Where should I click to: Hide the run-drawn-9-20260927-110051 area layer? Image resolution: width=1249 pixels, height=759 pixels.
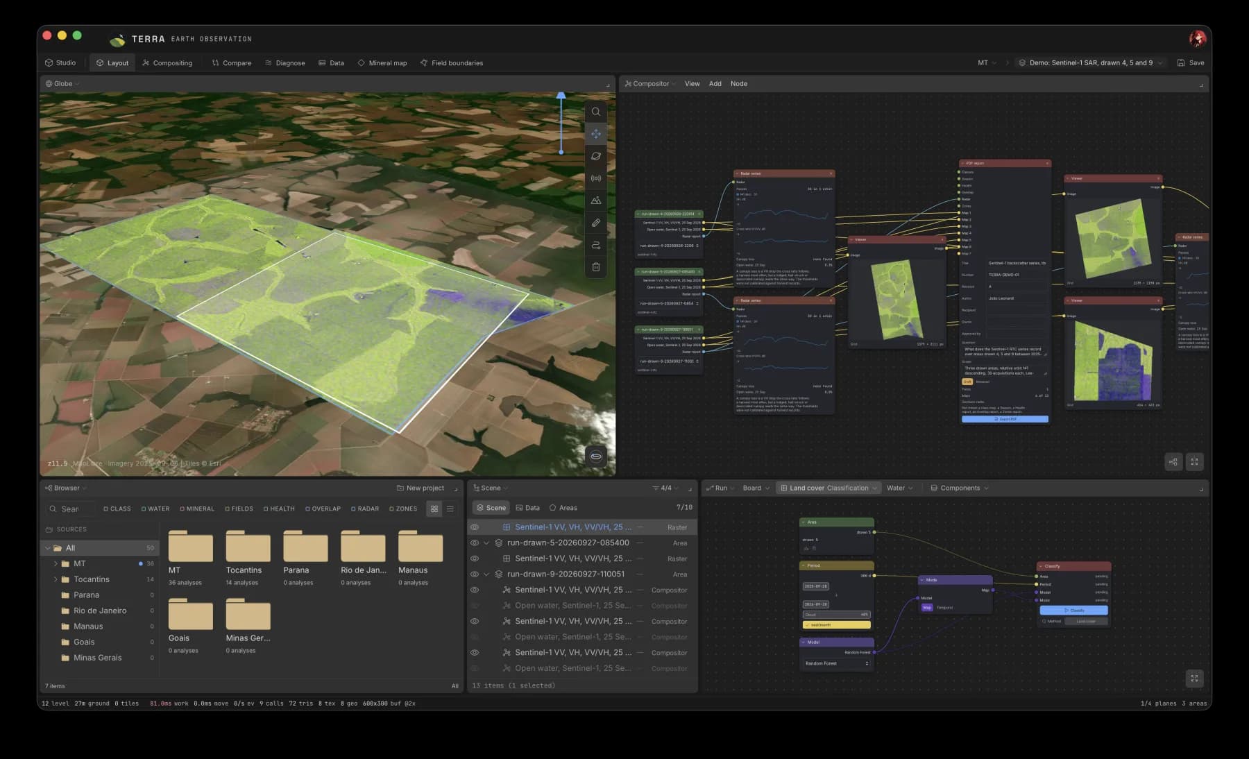pyautogui.click(x=475, y=574)
